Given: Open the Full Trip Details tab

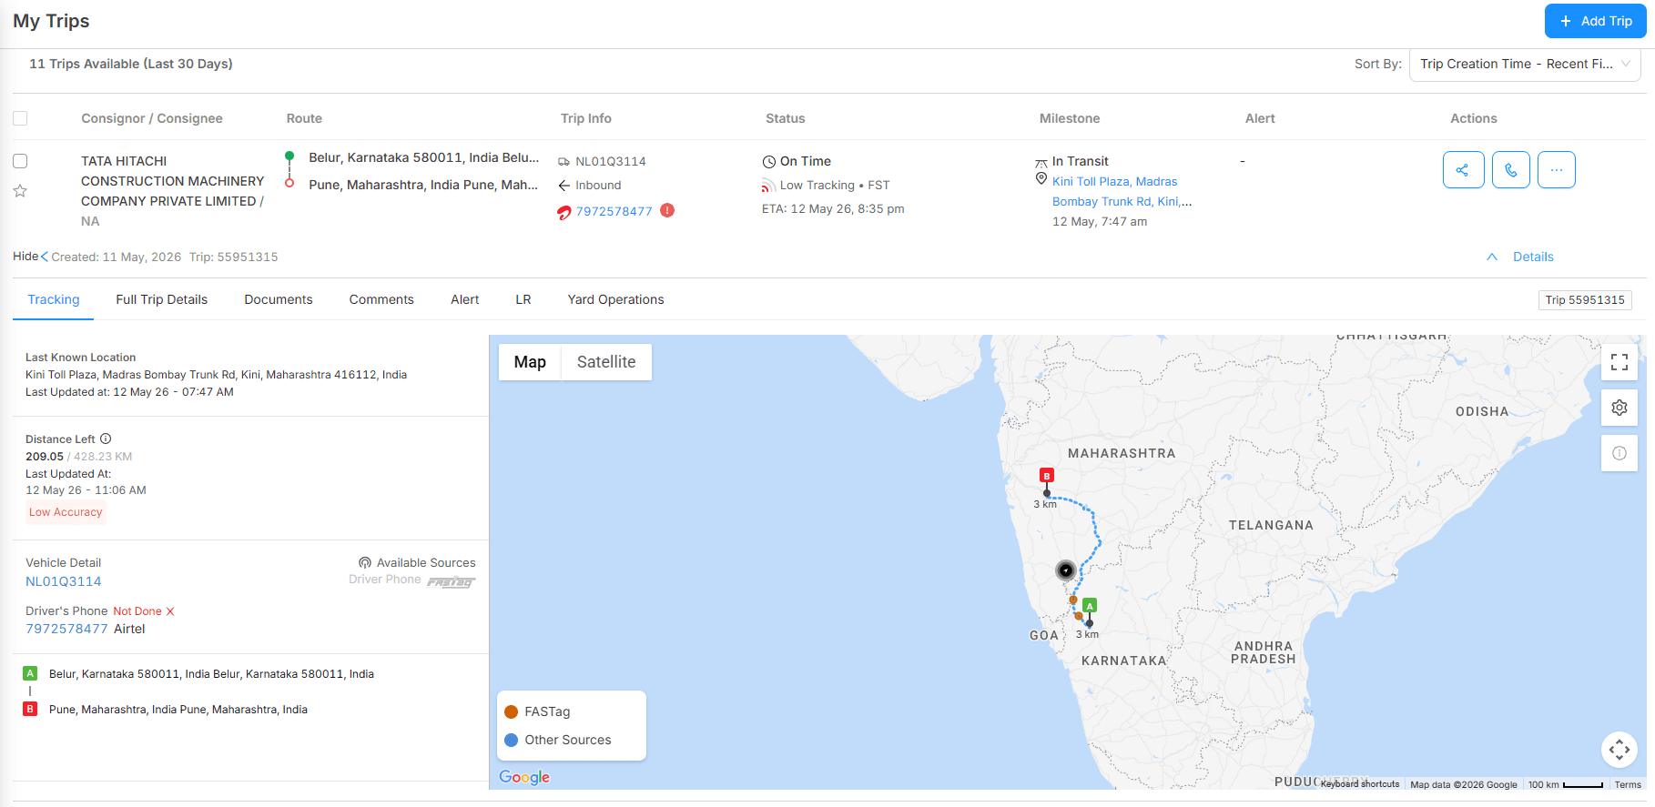Looking at the screenshot, I should (161, 299).
